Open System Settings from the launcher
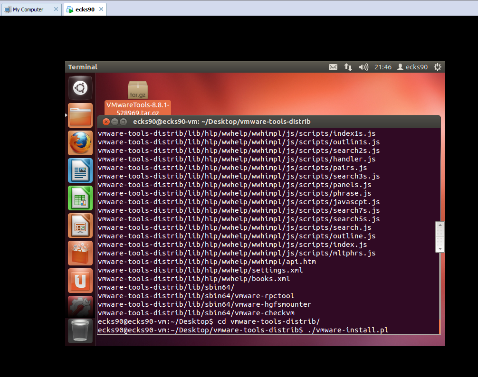 coord(80,307)
